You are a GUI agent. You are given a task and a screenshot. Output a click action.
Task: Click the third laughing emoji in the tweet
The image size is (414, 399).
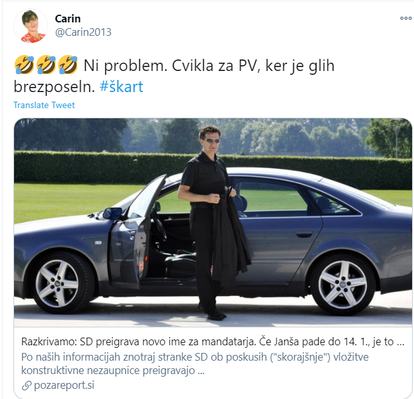pos(68,65)
